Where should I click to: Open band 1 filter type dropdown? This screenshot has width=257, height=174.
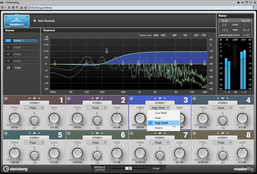(x=34, y=108)
